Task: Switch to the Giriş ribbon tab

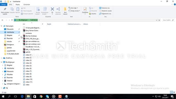Action: 10,4
